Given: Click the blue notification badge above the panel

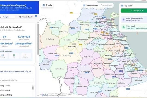Looking at the screenshot, I should coord(36,16).
